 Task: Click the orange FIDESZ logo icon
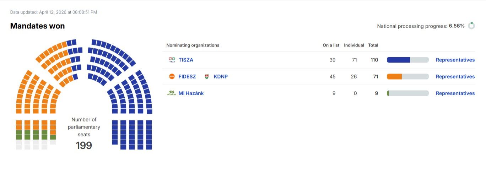(172, 76)
